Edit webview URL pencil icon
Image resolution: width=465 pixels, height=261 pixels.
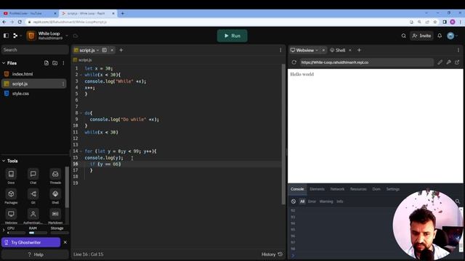click(x=440, y=62)
